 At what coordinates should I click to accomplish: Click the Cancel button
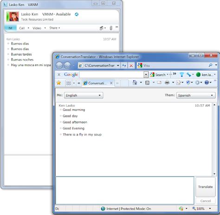206,201
